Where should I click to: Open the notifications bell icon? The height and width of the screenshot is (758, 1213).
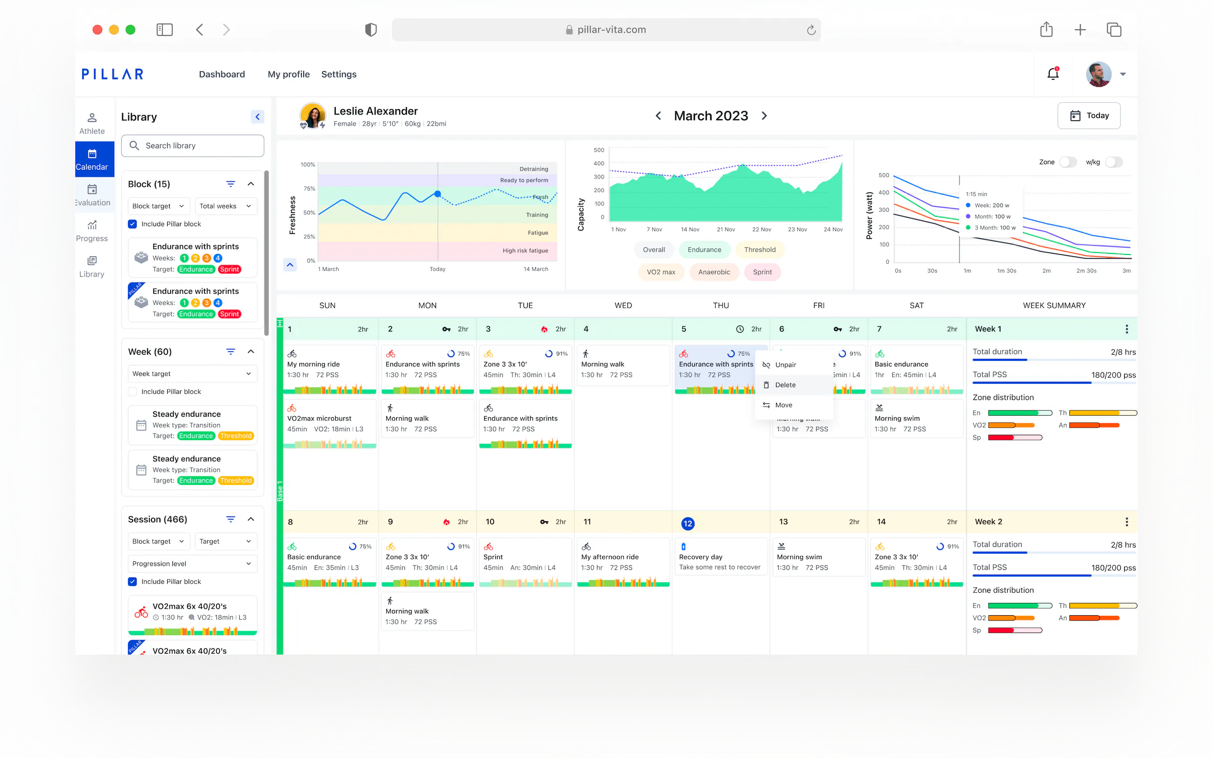pos(1053,74)
